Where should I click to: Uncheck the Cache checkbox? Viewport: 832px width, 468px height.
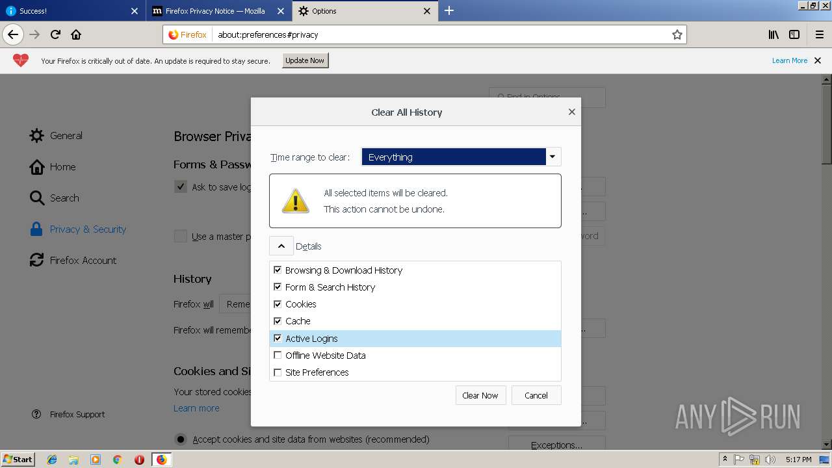[278, 320]
